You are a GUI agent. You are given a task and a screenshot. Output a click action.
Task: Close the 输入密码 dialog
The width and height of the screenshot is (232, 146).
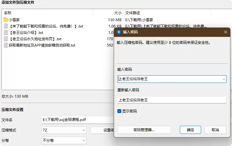(226, 32)
